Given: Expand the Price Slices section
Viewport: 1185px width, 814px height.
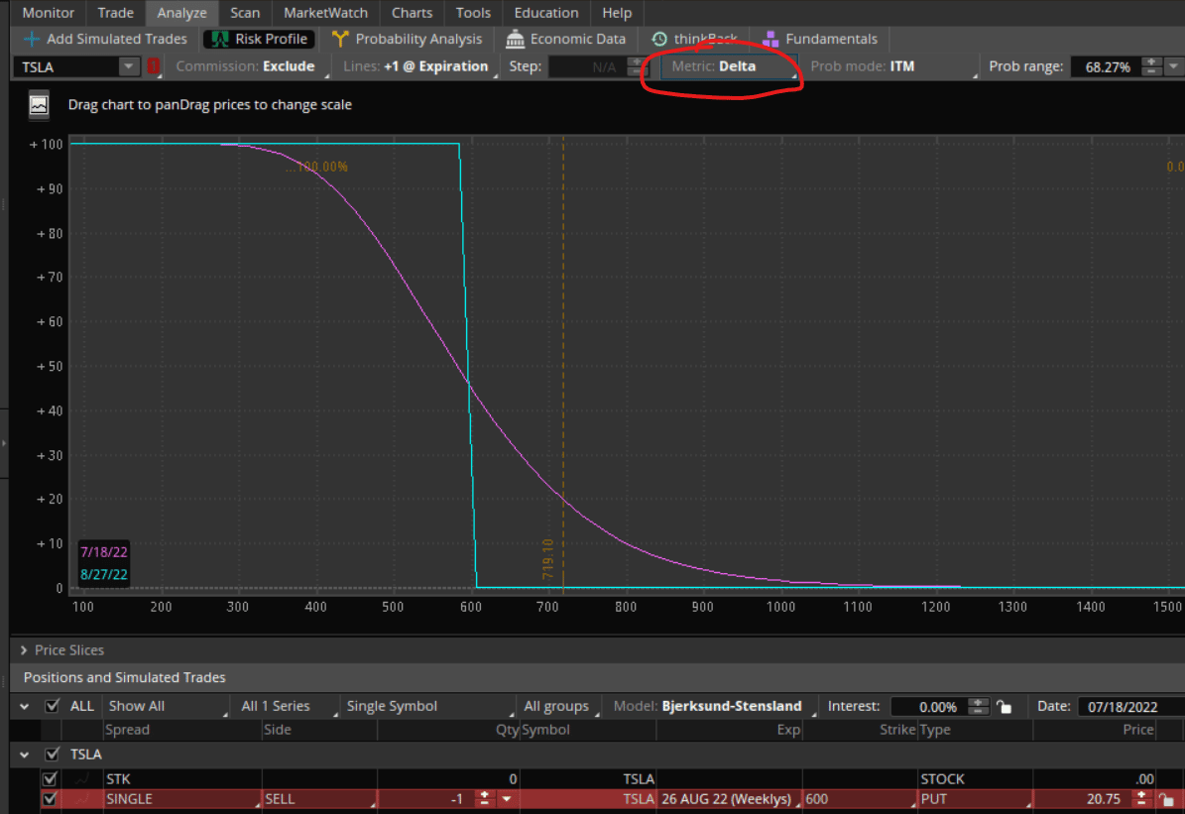Looking at the screenshot, I should click(22, 650).
